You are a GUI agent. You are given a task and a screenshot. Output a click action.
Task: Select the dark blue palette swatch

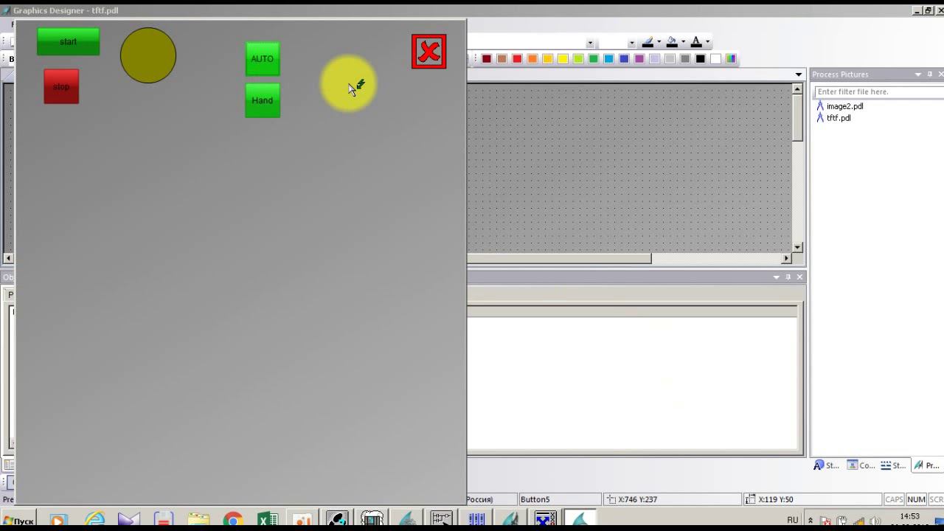pos(624,59)
